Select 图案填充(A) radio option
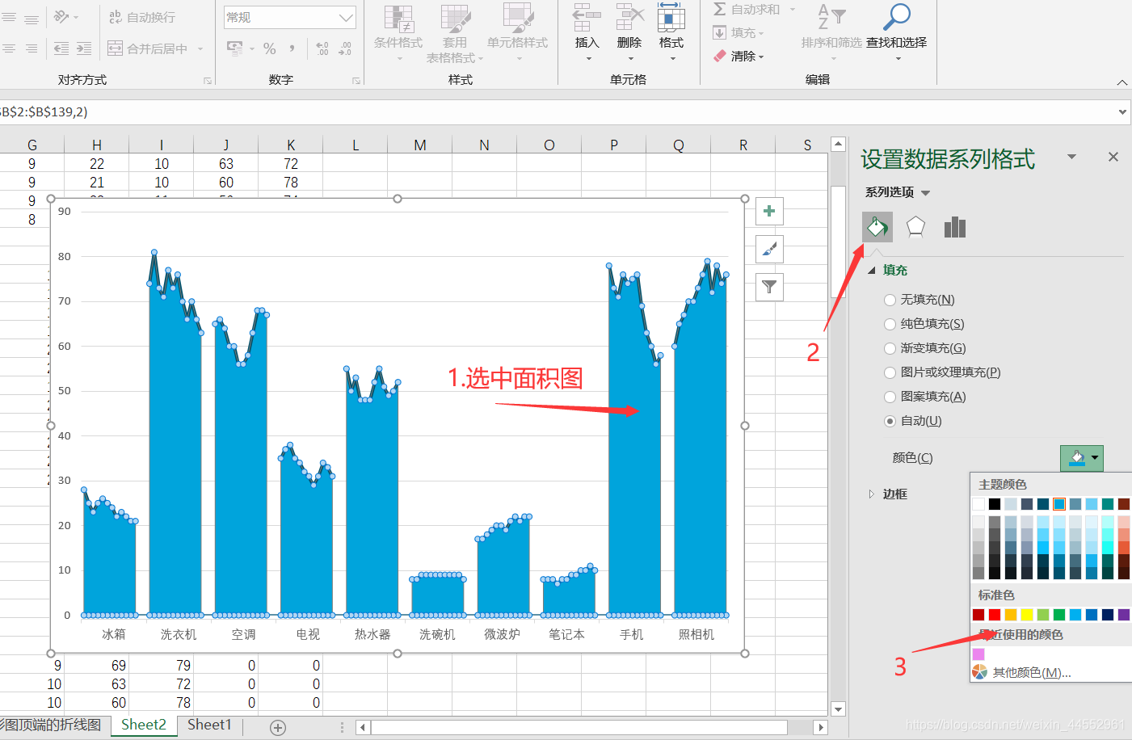This screenshot has height=740, width=1132. point(890,397)
